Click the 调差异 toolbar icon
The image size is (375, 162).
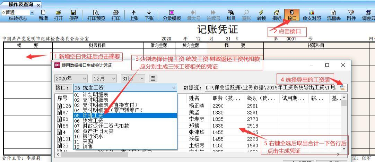click(x=368, y=12)
